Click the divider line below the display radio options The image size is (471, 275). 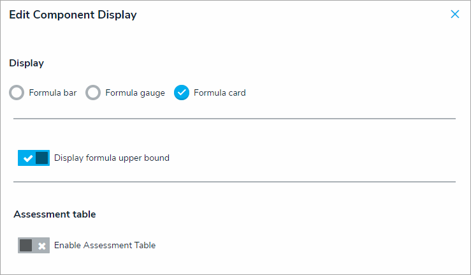point(235,119)
